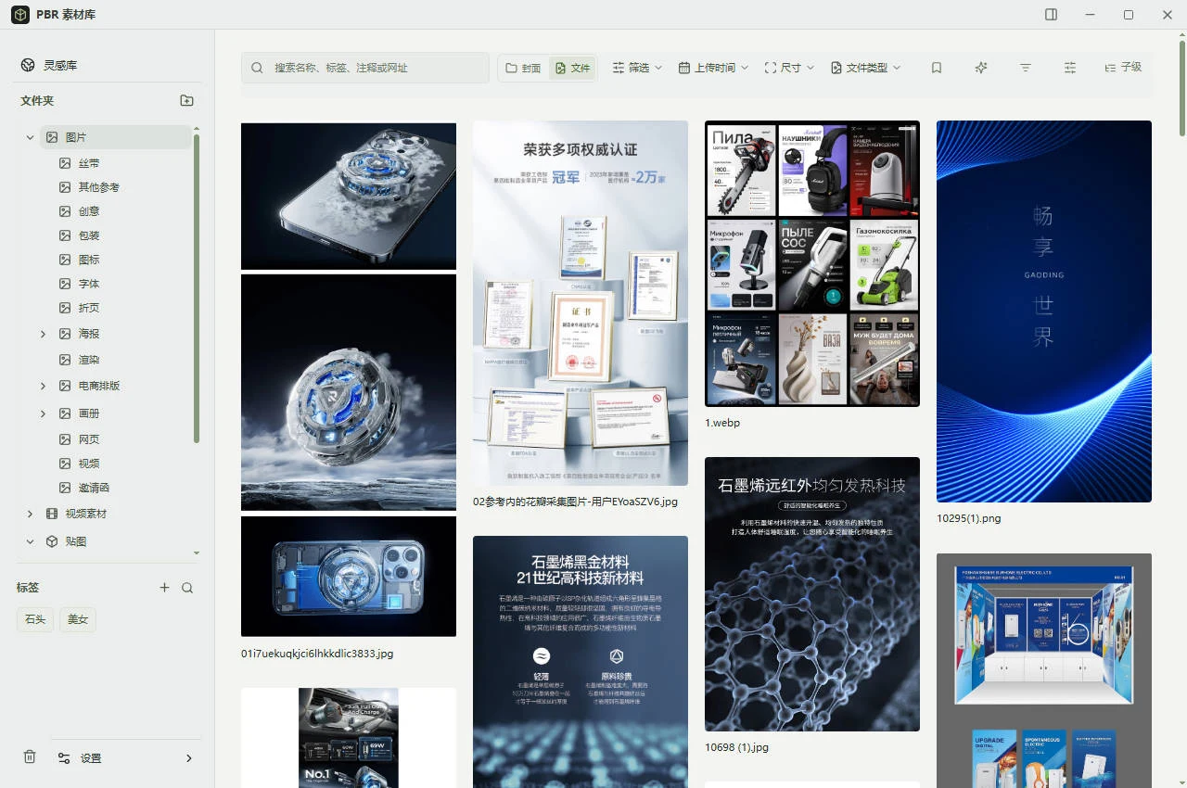Screen dimensions: 1187x788
Task: Open the display settings sliders icon
Action: [x=1070, y=68]
